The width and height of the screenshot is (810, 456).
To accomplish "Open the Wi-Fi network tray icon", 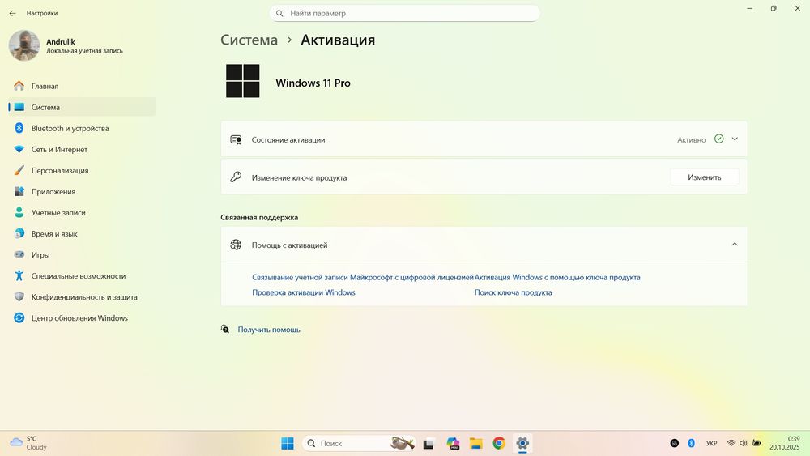I will tap(731, 443).
